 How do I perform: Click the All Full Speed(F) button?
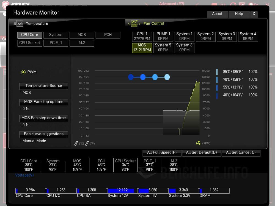click(x=162, y=153)
